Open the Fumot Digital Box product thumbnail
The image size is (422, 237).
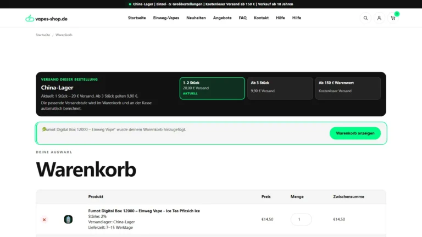[68, 219]
